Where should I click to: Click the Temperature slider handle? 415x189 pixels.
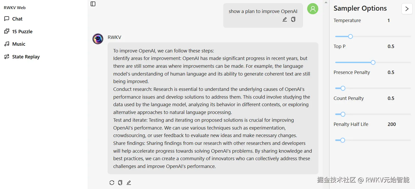[350, 36]
